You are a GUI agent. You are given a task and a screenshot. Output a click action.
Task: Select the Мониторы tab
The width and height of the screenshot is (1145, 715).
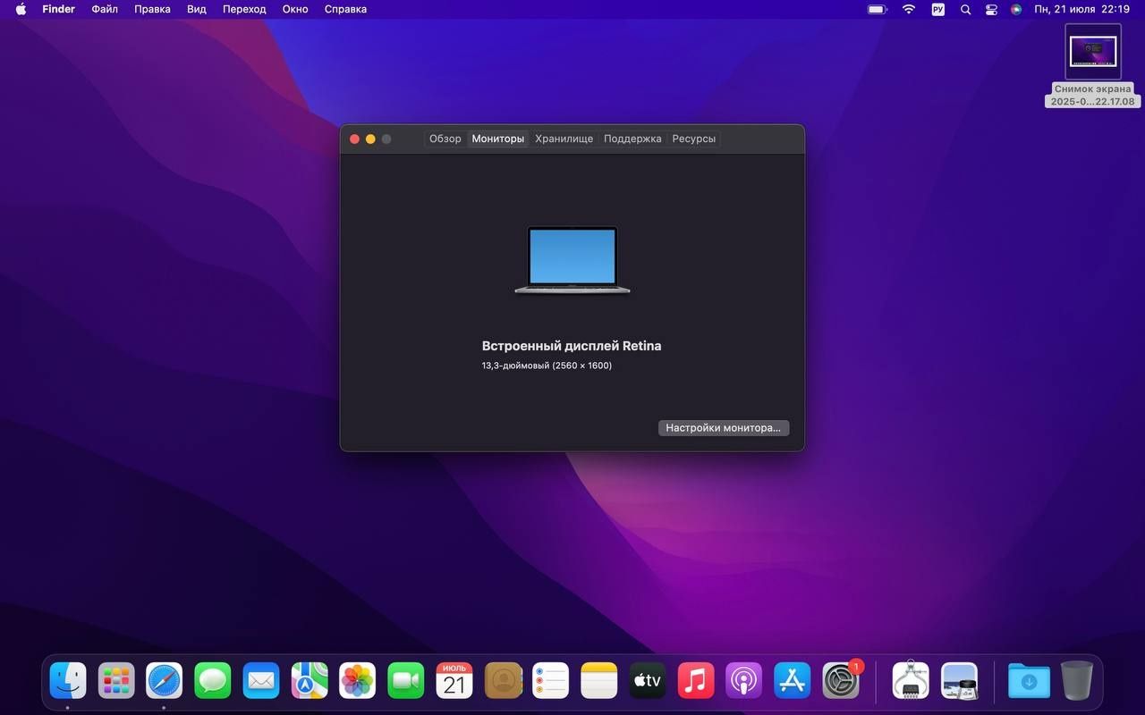498,139
